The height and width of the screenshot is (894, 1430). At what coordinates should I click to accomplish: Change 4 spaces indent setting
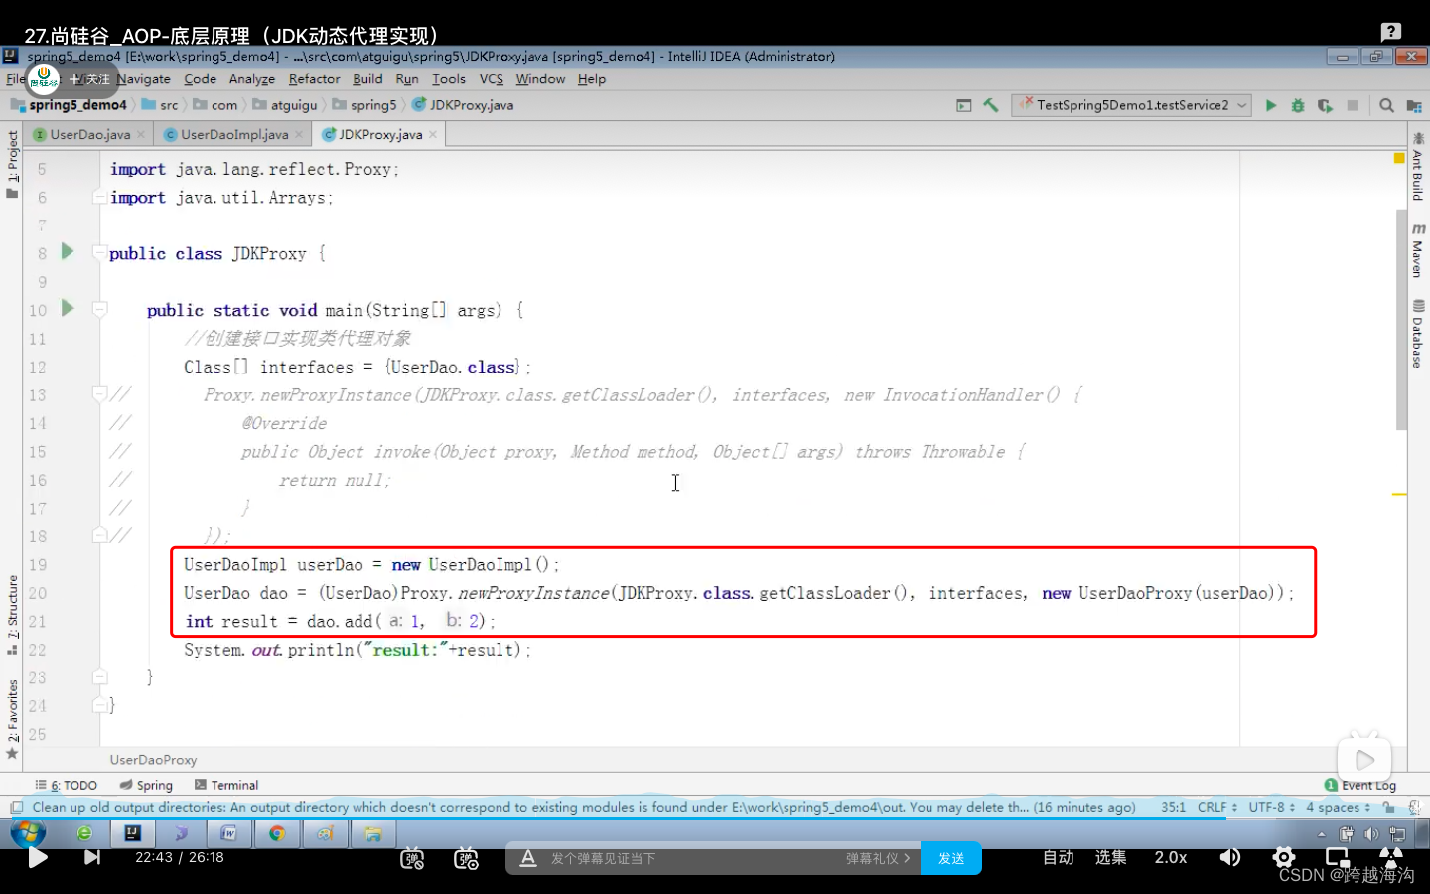point(1339,807)
